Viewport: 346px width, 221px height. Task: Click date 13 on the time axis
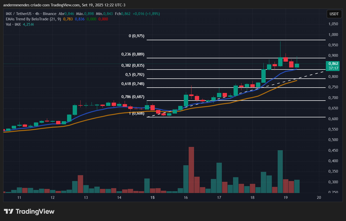(86, 198)
